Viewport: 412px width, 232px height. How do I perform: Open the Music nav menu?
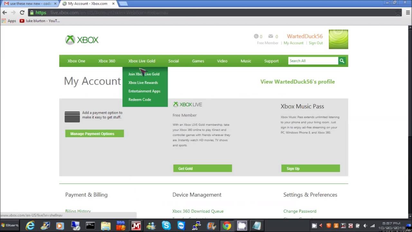[x=246, y=61]
